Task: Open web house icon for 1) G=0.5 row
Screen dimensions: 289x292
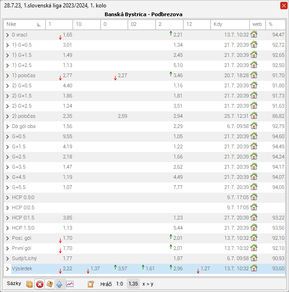Action: (254, 45)
